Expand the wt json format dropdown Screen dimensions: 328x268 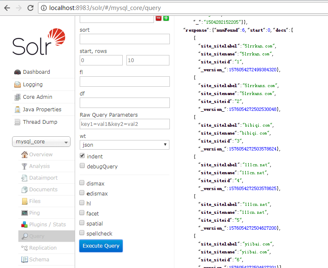point(124,145)
